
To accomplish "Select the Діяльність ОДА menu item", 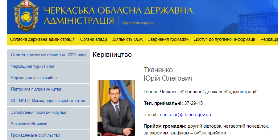I will pos(127,39).
